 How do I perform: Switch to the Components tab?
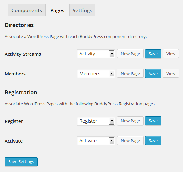pyautogui.click(x=27, y=10)
